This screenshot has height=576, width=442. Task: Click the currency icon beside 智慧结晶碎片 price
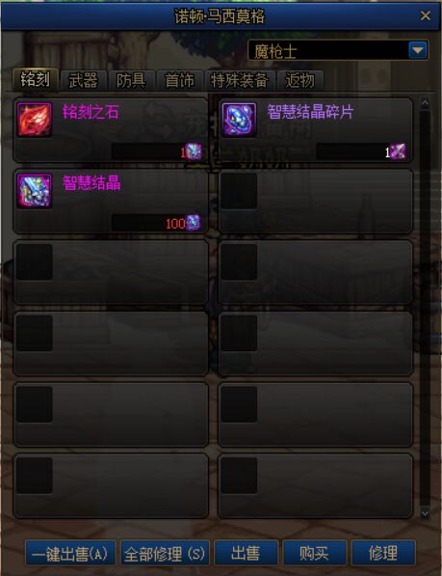pos(398,151)
